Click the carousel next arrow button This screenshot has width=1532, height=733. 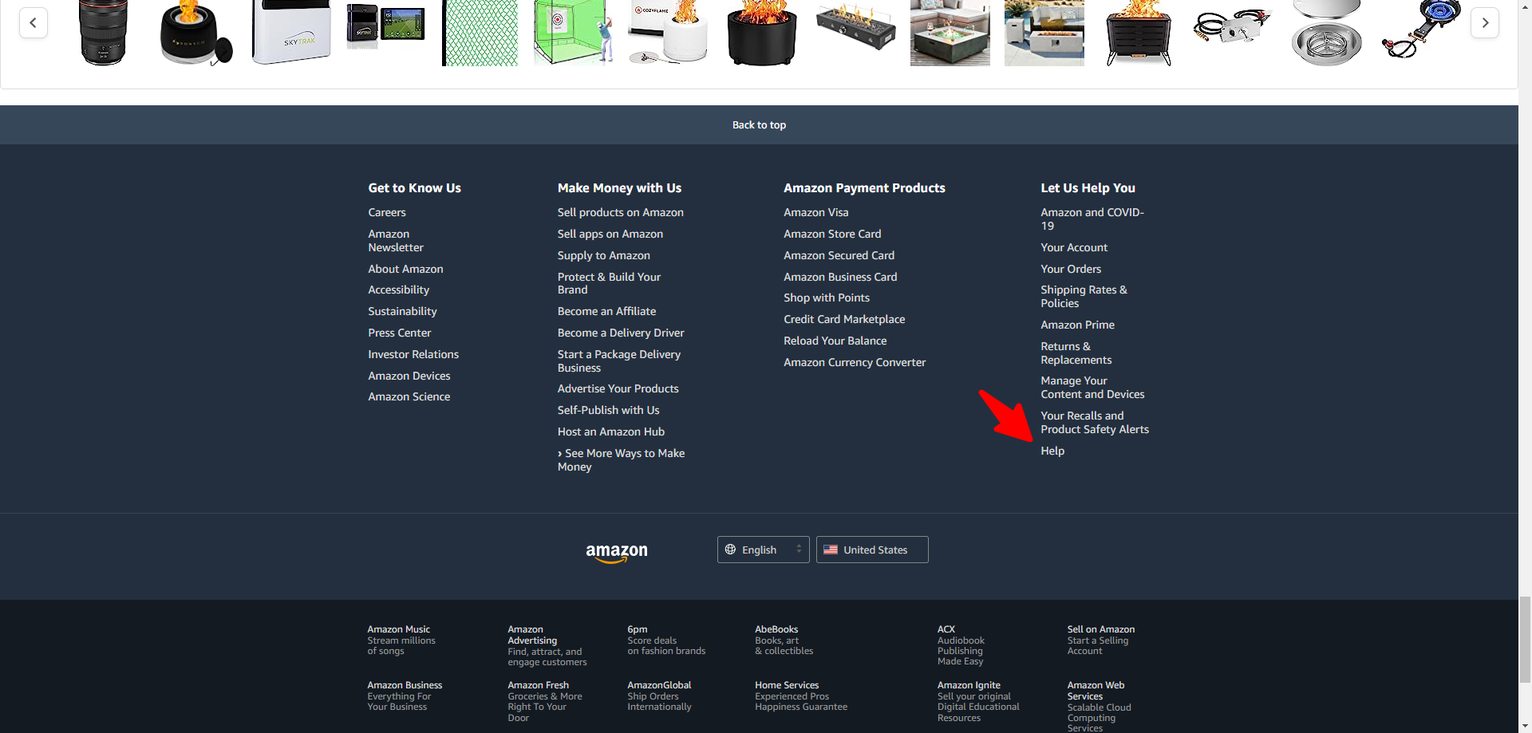[1485, 22]
